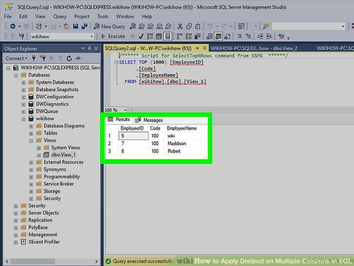Click the Navigate Backward toolbar icon
Viewport: 354px width, 266px height.
tap(13, 26)
